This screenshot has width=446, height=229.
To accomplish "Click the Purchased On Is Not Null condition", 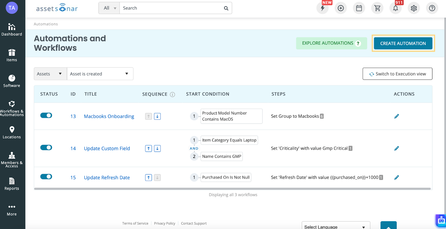I will (x=226, y=177).
